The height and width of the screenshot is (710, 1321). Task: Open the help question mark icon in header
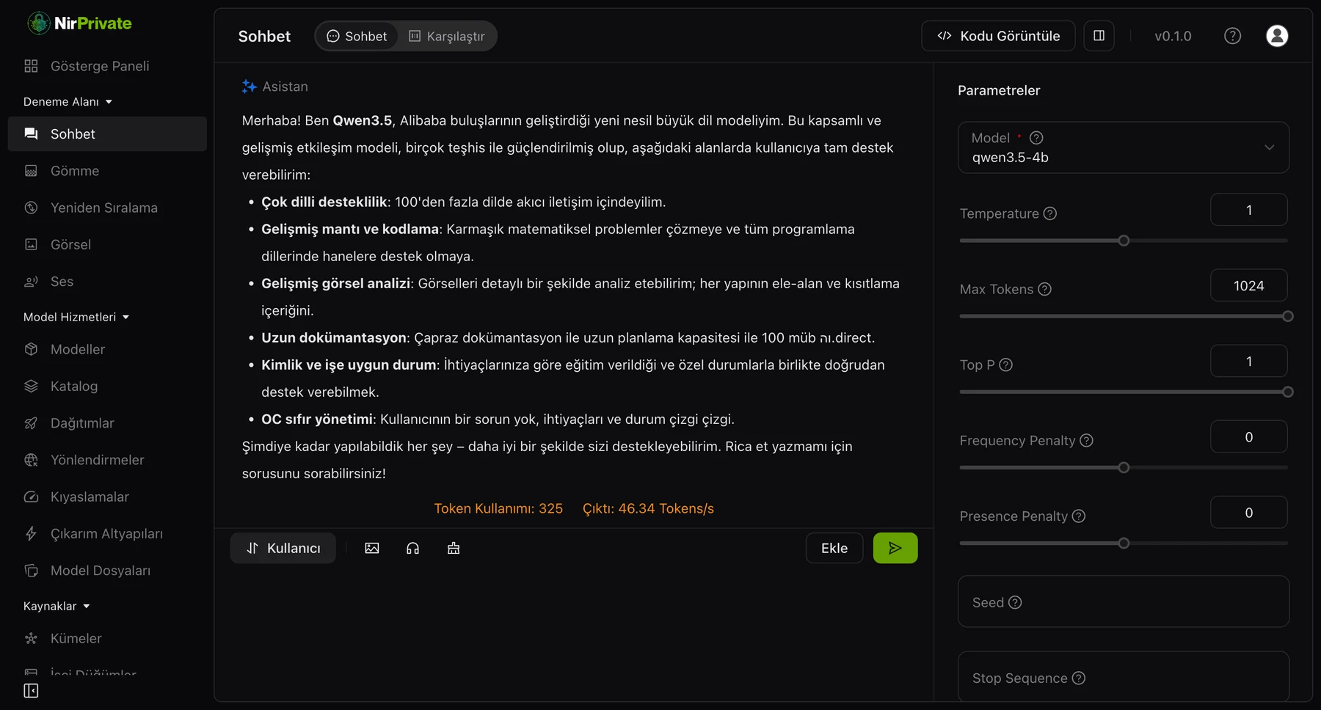tap(1232, 36)
